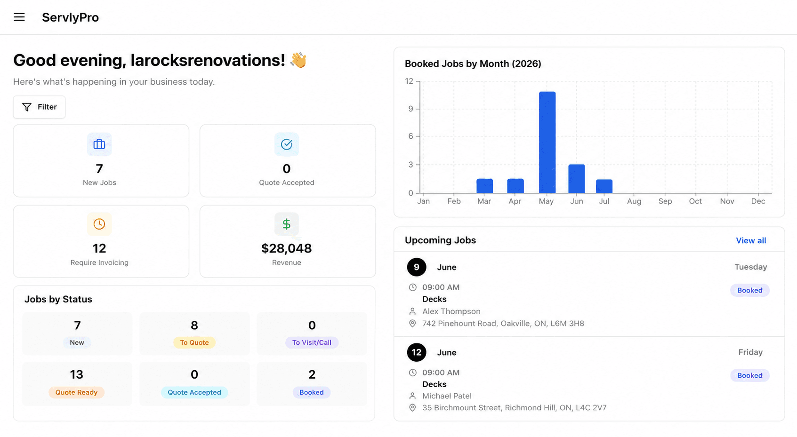Image resolution: width=797 pixels, height=437 pixels.
Task: Open the Filter button
Action: 39,107
